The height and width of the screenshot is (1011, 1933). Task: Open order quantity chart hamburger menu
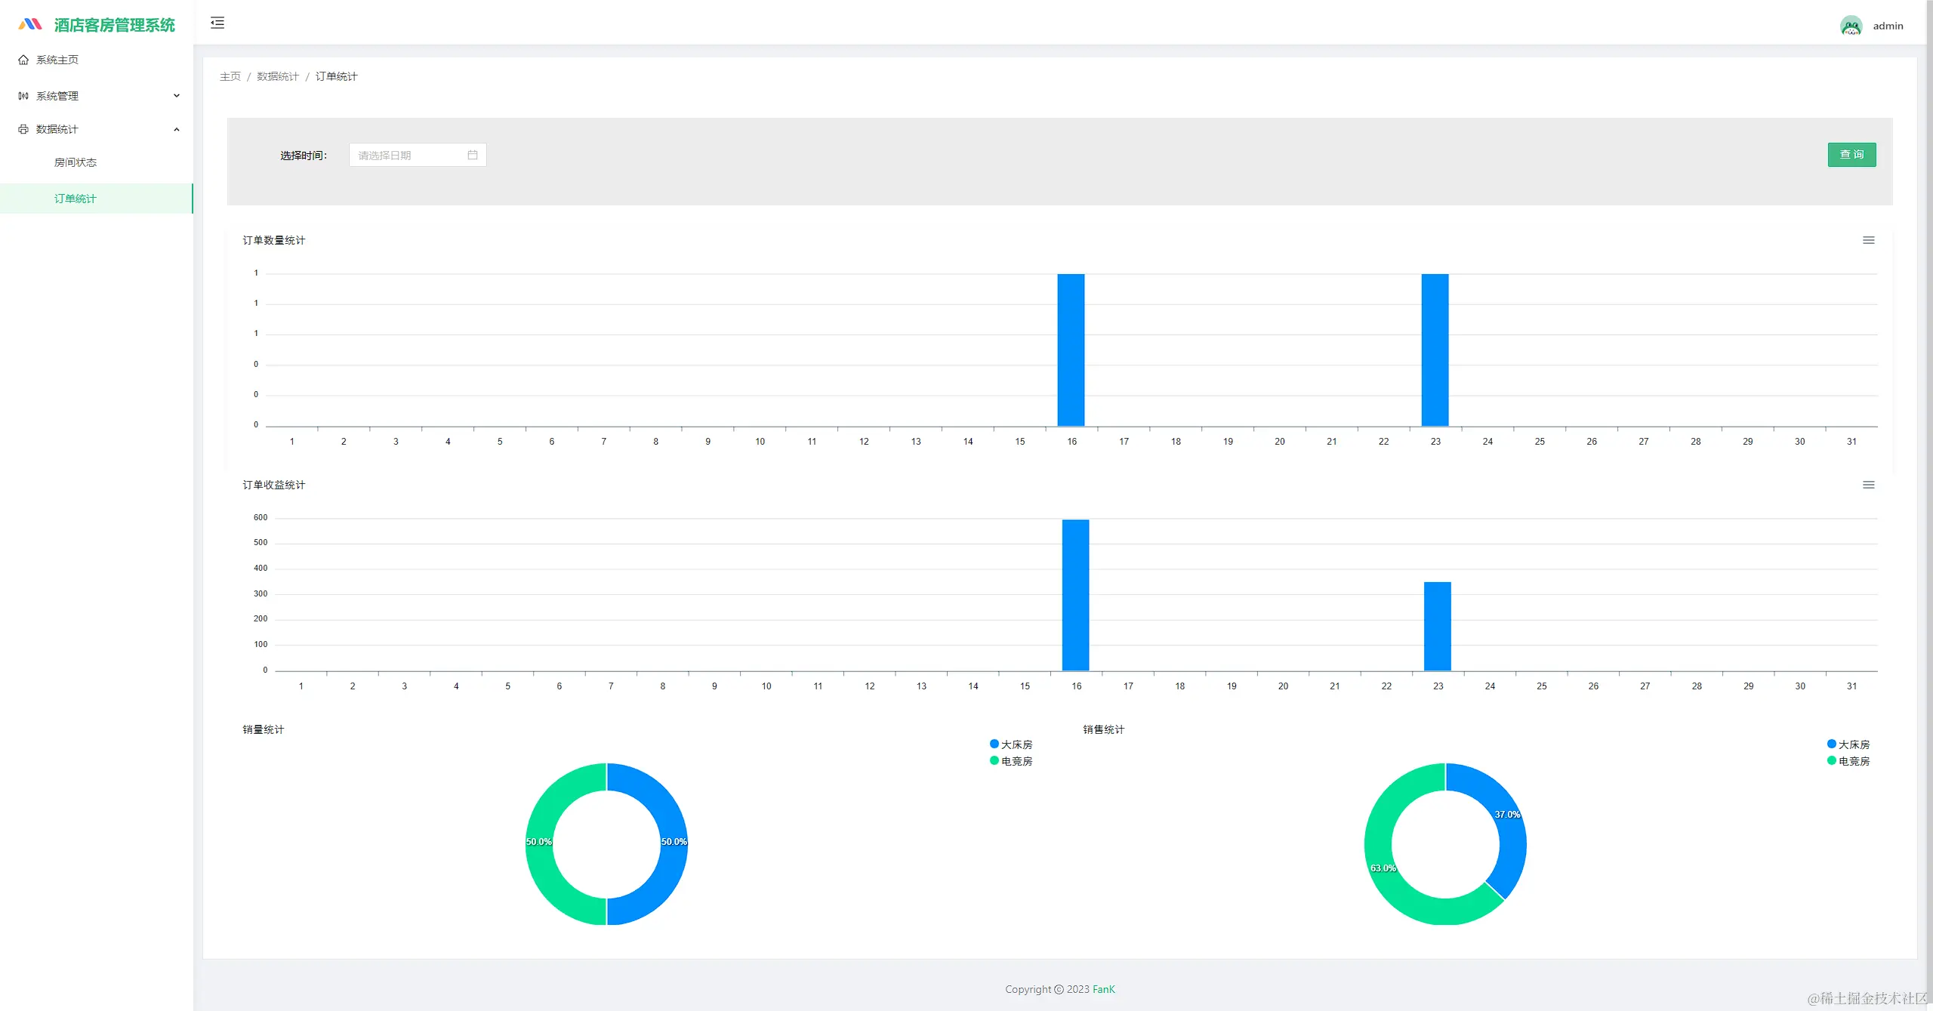[x=1868, y=240]
